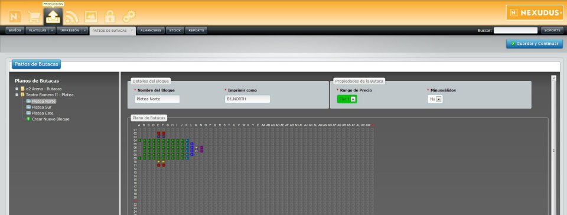Switch to the Patios de Butacas tab

click(110, 31)
